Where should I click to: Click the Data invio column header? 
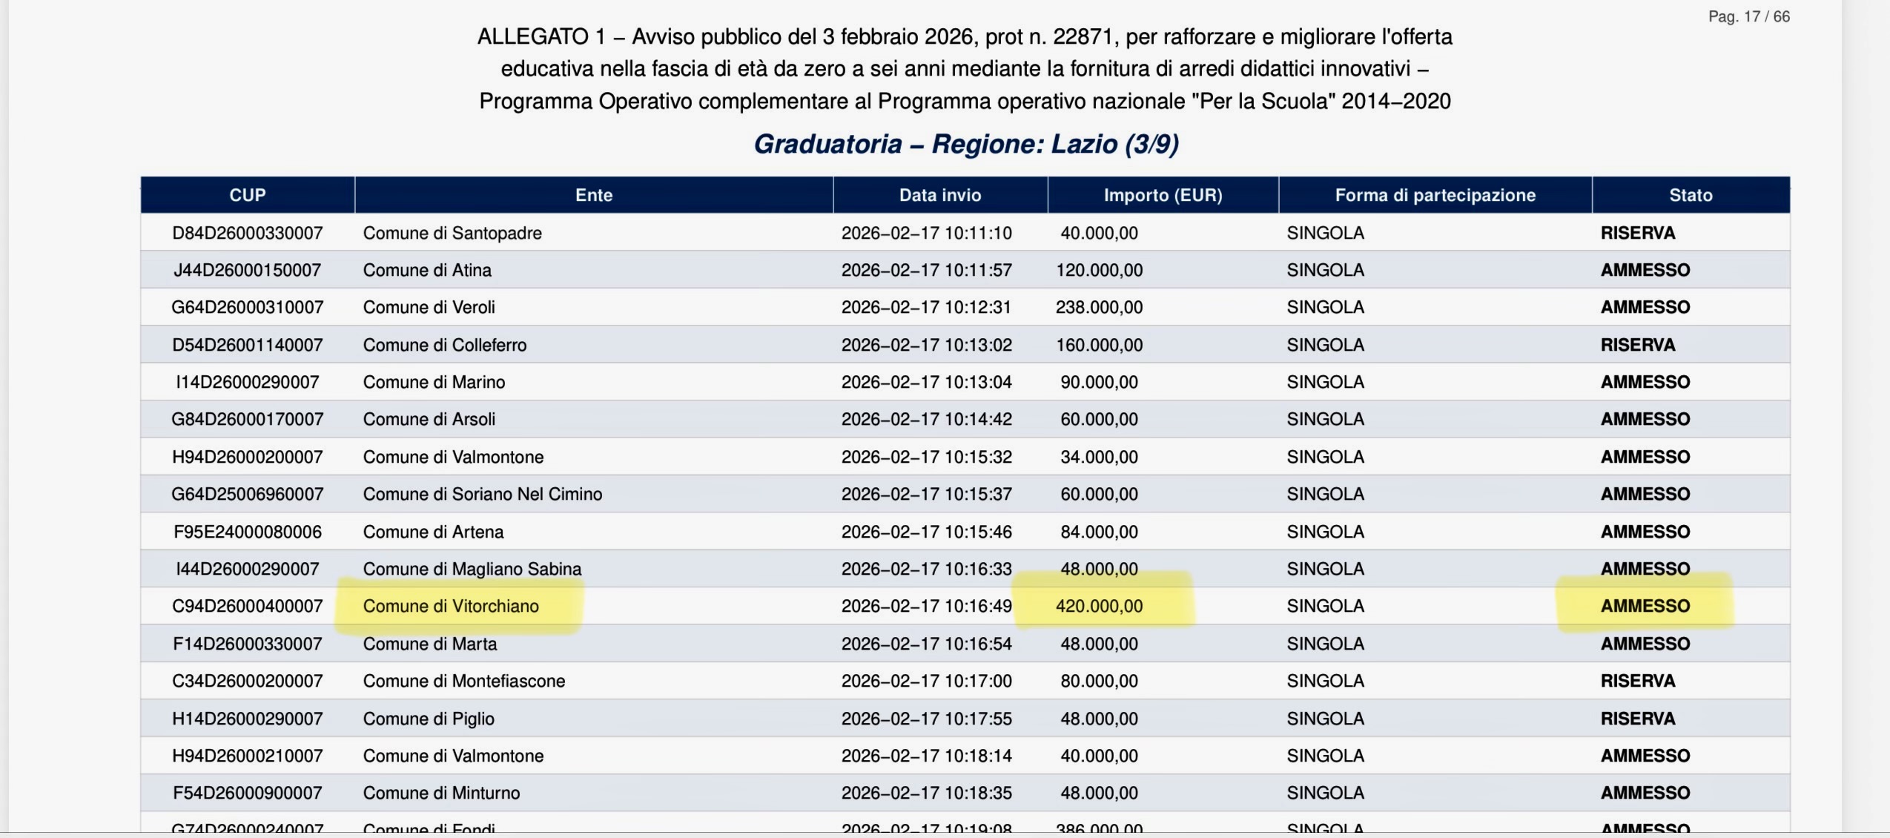[x=939, y=195]
